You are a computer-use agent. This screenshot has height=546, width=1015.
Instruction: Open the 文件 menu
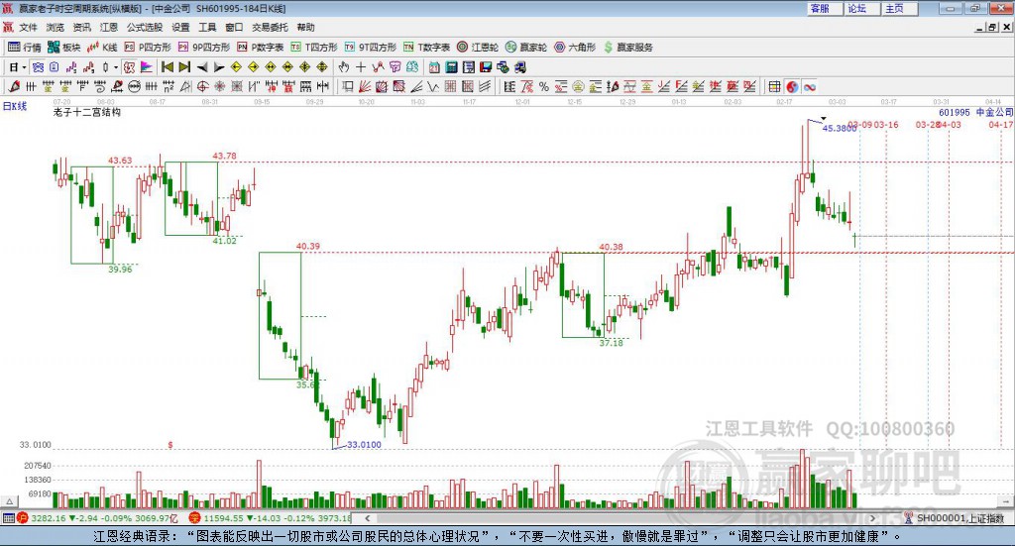click(28, 27)
